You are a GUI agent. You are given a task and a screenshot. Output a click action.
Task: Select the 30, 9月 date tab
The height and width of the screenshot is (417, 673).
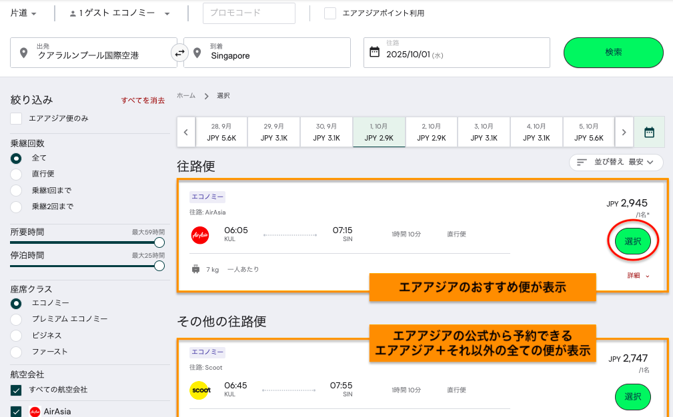pyautogui.click(x=326, y=132)
